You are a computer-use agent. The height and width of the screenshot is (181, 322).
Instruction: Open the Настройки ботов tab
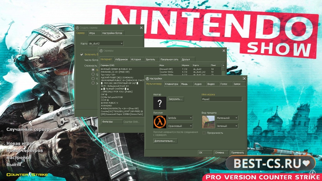[x=113, y=33]
